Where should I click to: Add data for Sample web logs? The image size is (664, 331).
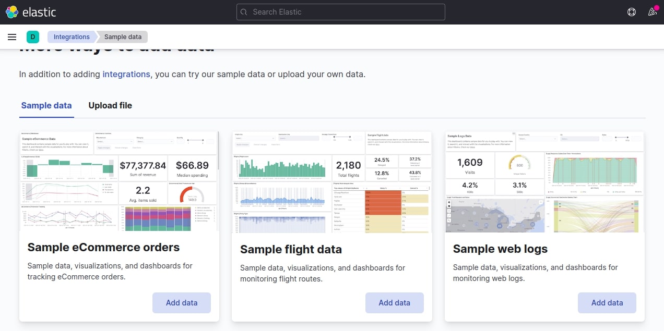click(607, 303)
